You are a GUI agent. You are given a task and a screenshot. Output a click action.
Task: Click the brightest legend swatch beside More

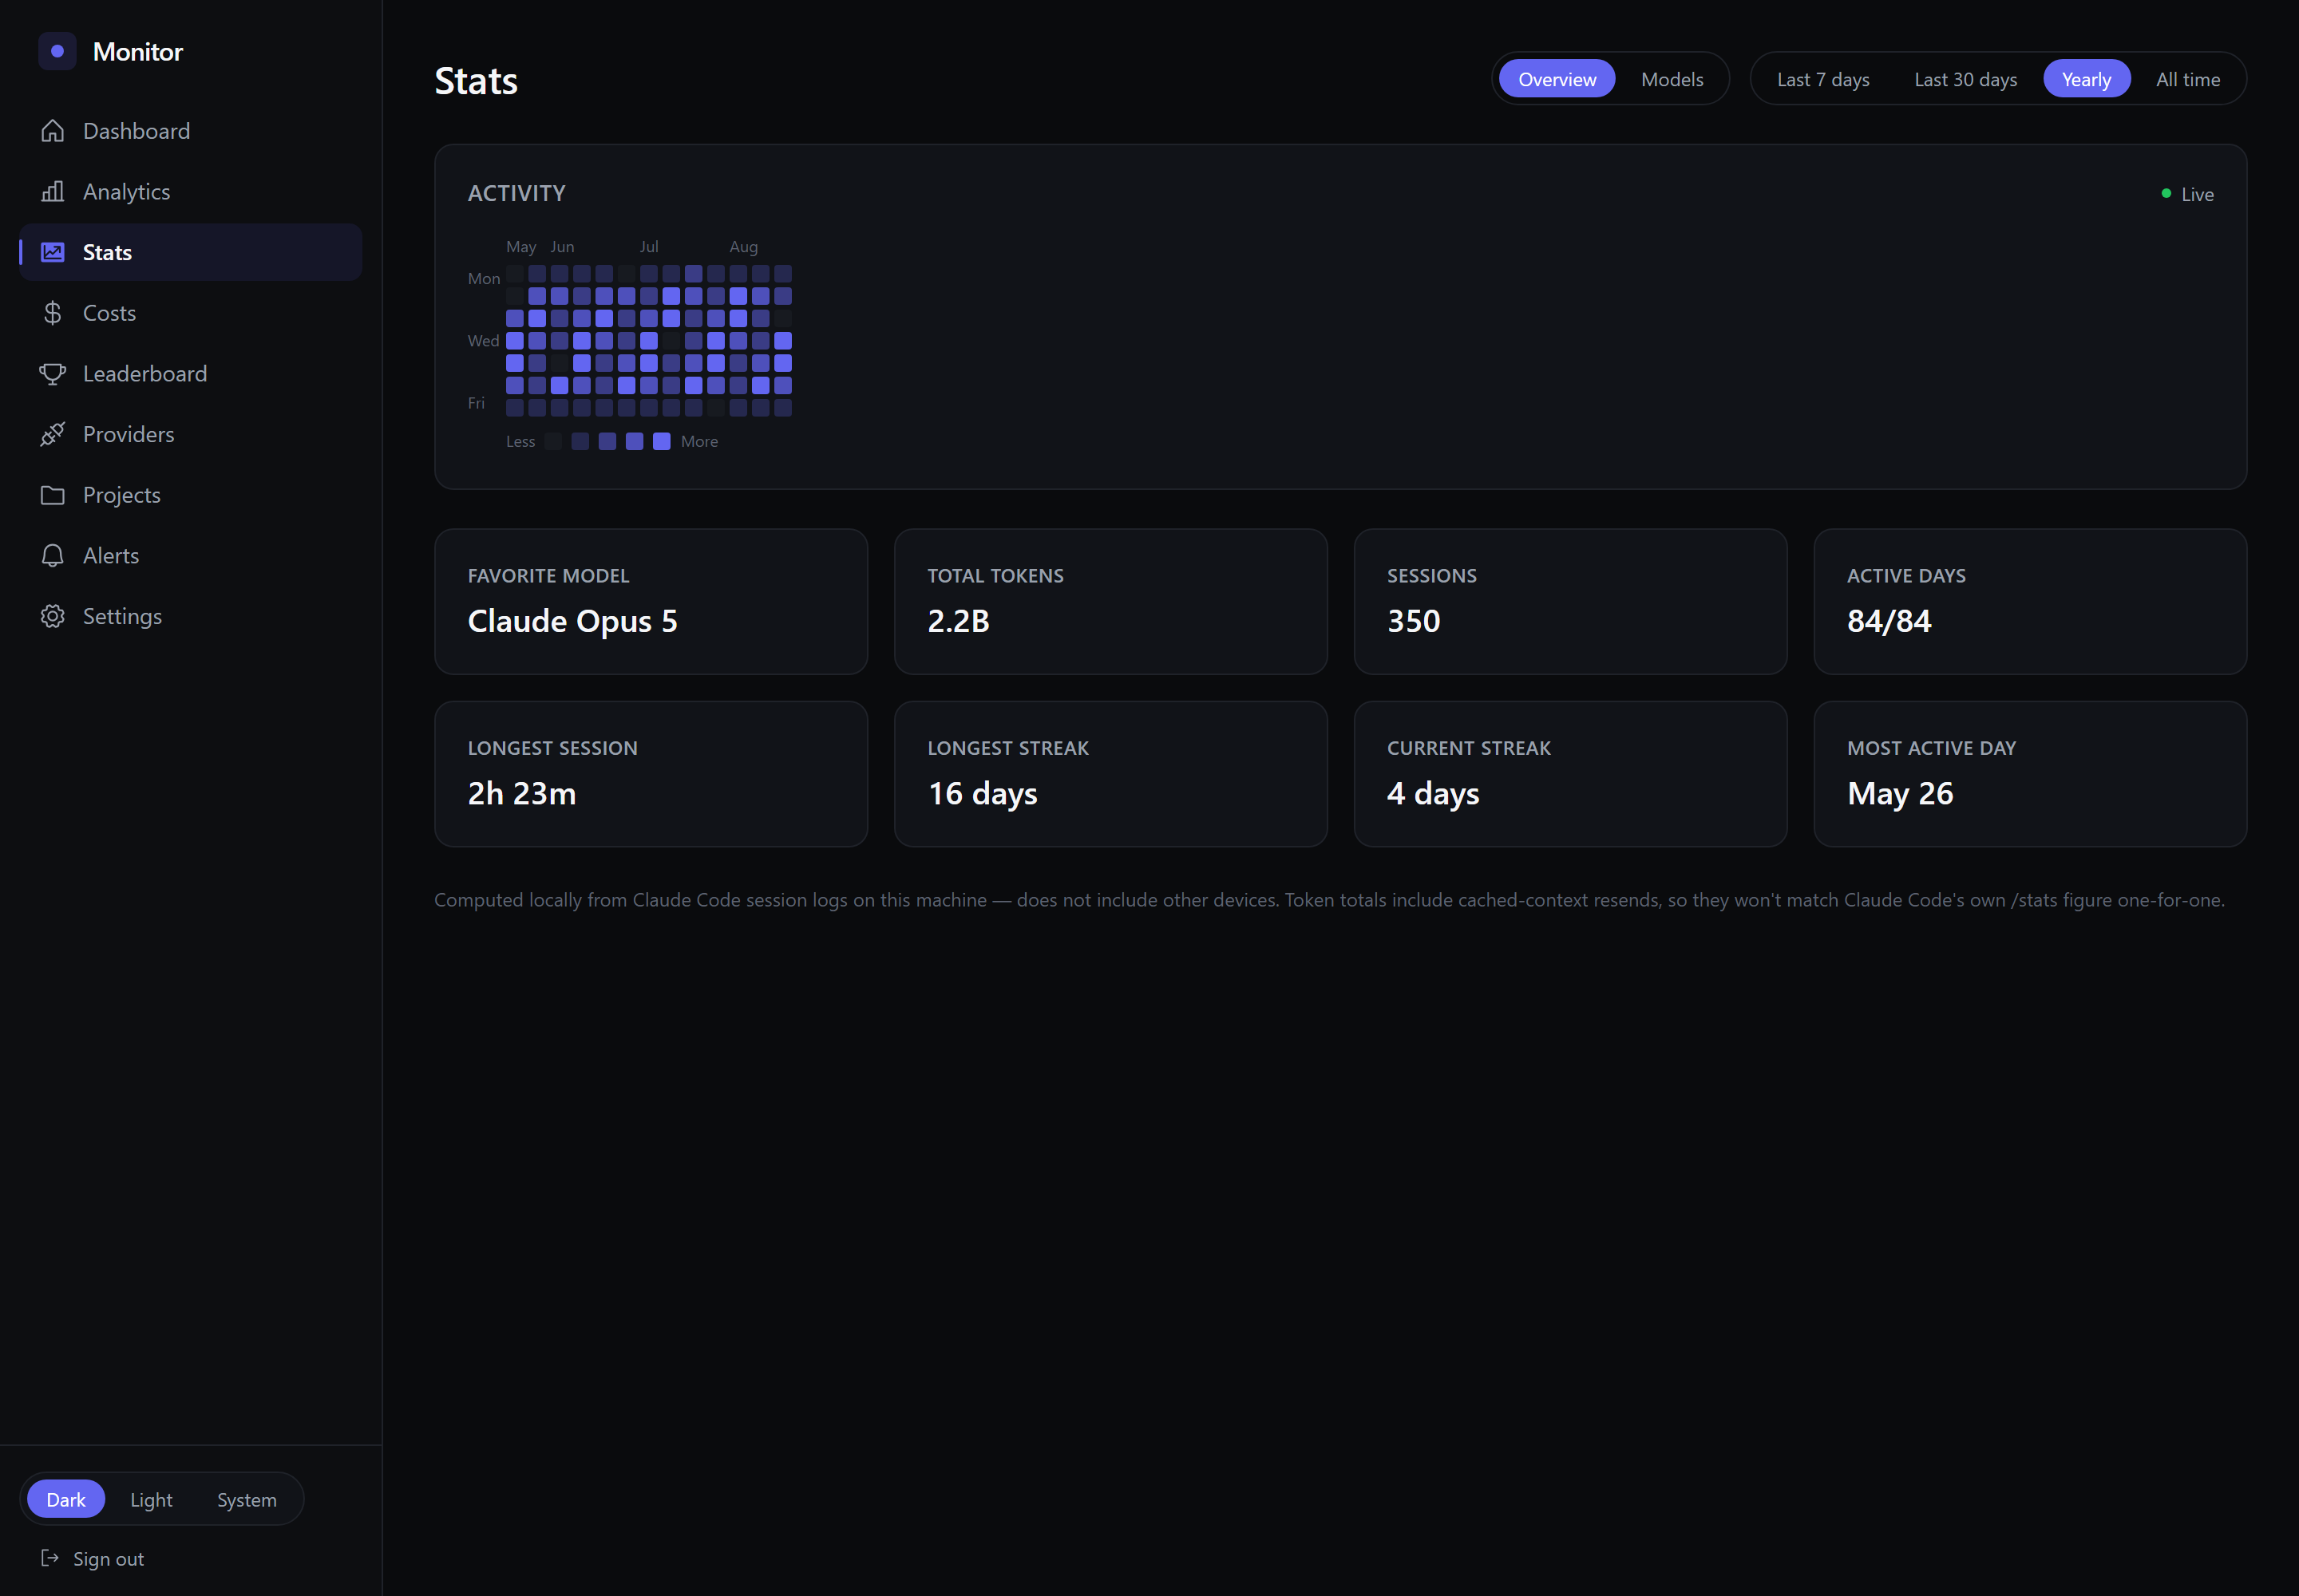click(x=661, y=441)
